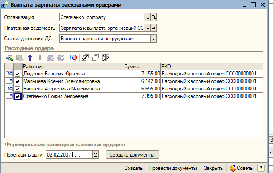This screenshot has height=173, width=273.
Task: Click the edit row toolbar icon
Action: click(x=10, y=58)
